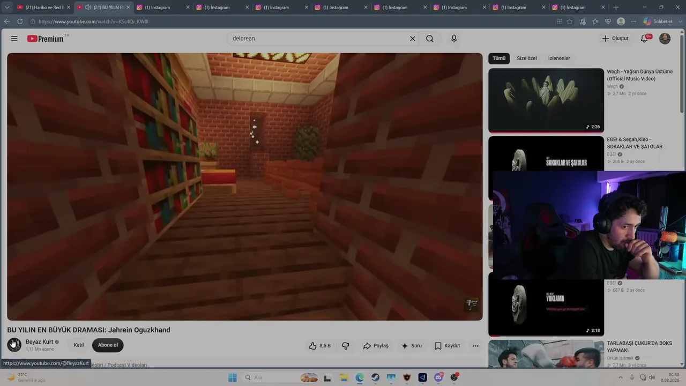Close the 'Haribo ve Red B' tab
The height and width of the screenshot is (386, 686).
tap(68, 8)
